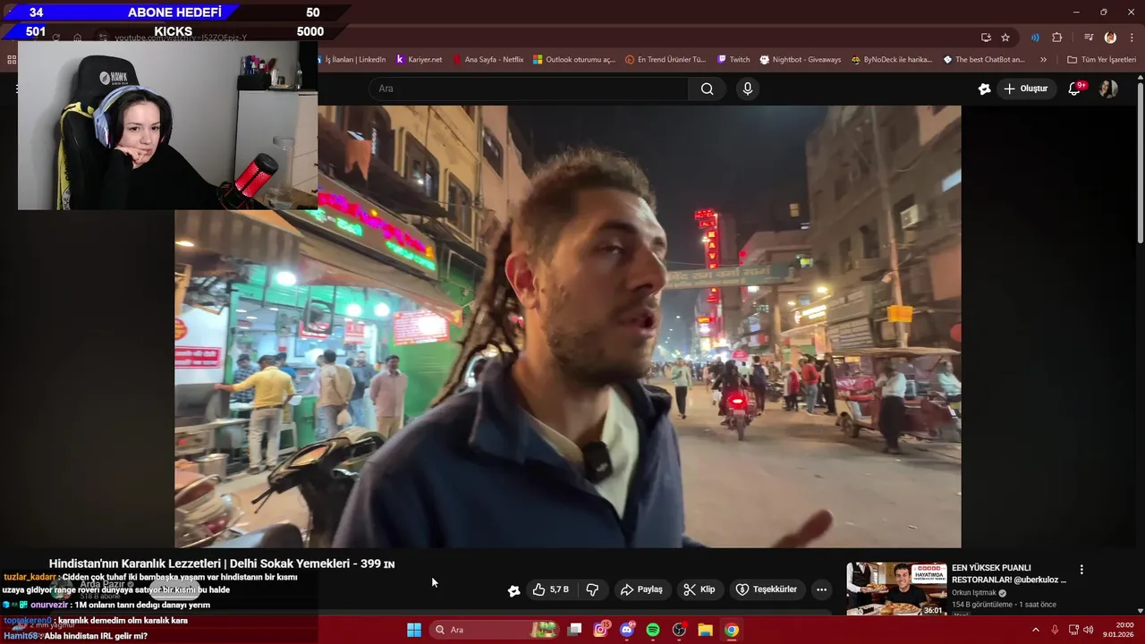Click the Oluştur create button

(x=1025, y=89)
